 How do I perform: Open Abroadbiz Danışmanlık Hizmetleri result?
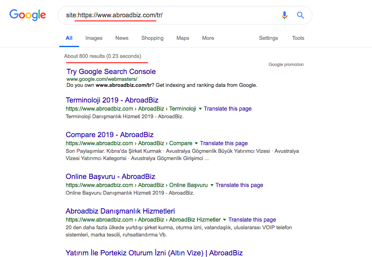120,211
